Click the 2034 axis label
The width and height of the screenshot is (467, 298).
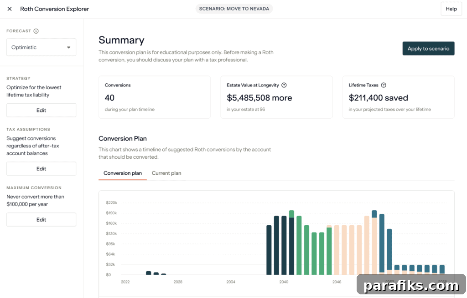(231, 282)
